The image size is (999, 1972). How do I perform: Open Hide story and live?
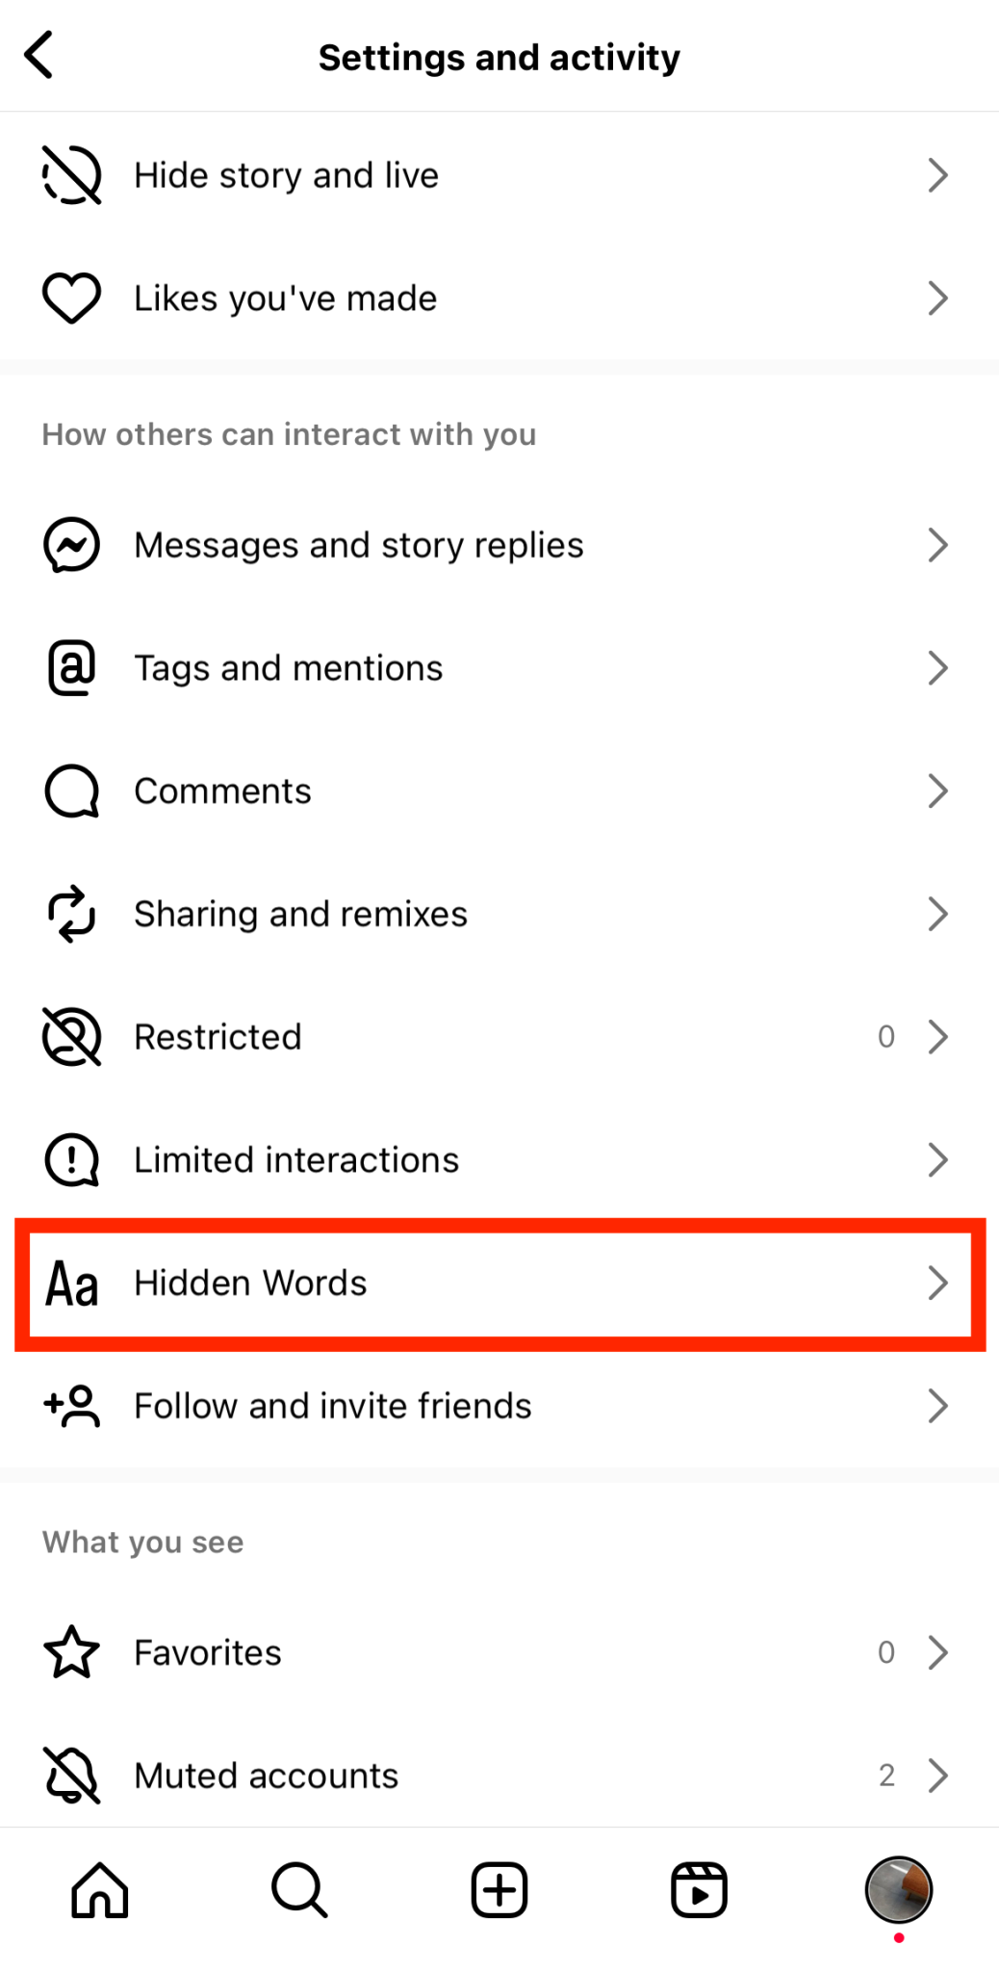pyautogui.click(x=499, y=174)
